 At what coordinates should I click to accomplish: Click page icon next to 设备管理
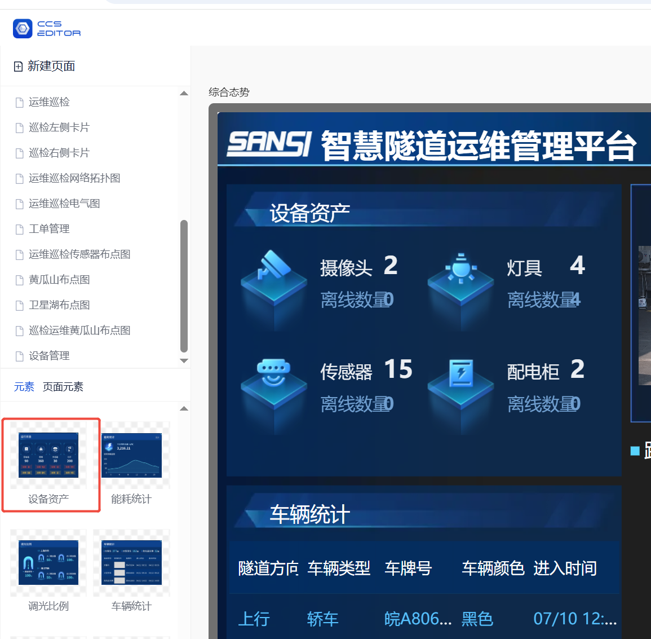tap(20, 356)
